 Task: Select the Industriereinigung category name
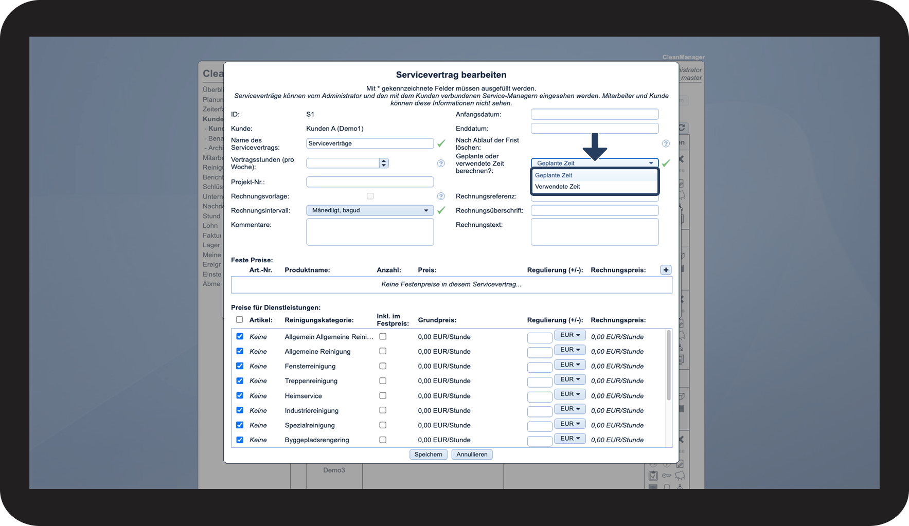click(x=312, y=411)
